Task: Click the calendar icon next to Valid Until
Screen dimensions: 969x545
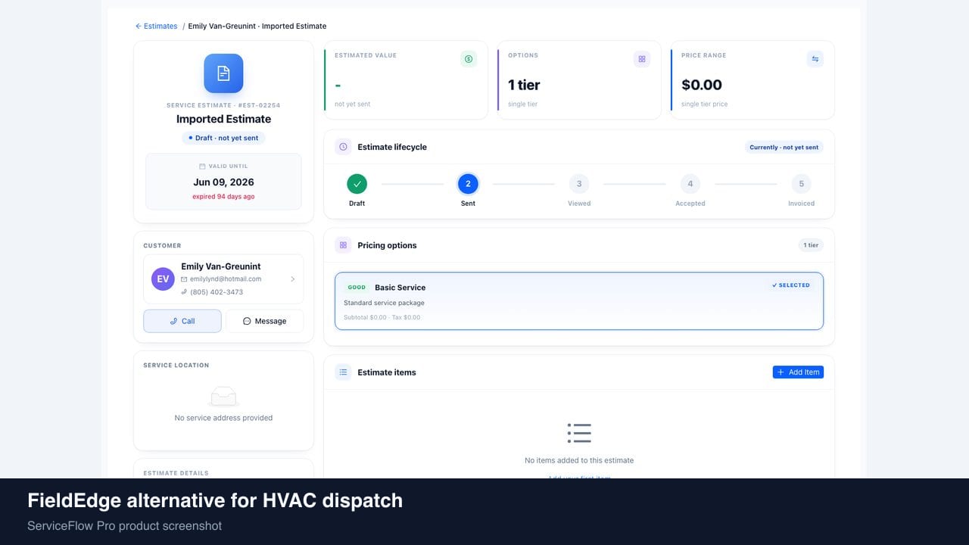Action: (202, 167)
